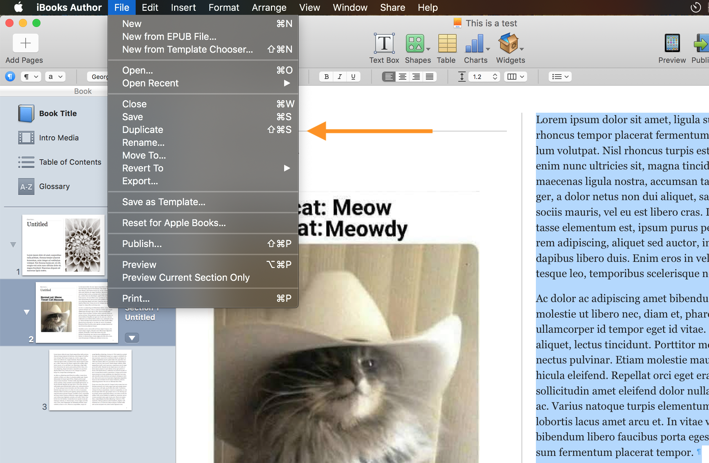This screenshot has width=709, height=463.
Task: Click the Time Machine menu bar icon
Action: (x=696, y=7)
